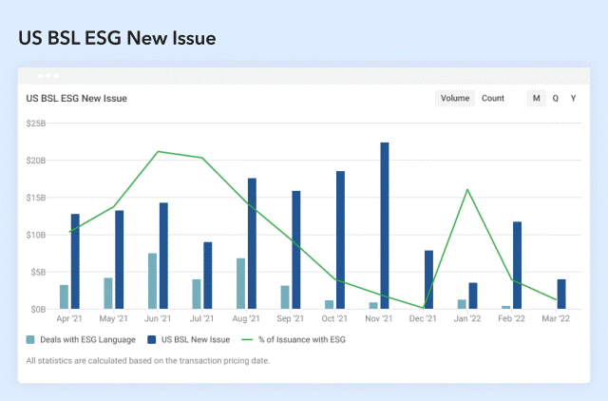
Task: Click the US BSL ESG New Issue chart title
Action: coord(76,98)
